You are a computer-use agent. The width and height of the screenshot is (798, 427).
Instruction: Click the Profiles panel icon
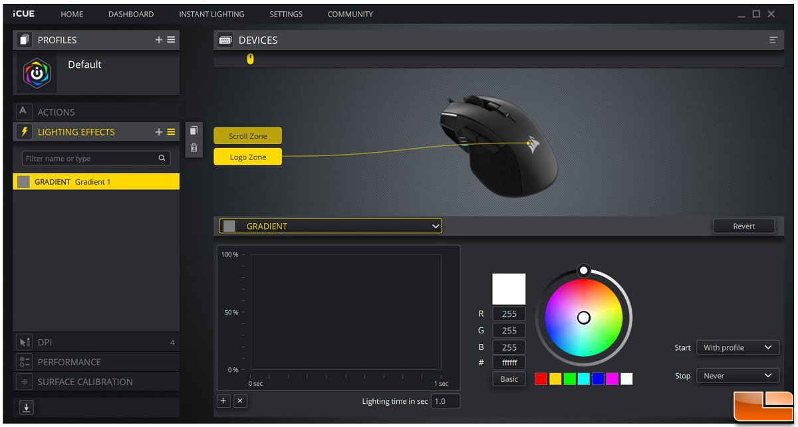point(25,40)
